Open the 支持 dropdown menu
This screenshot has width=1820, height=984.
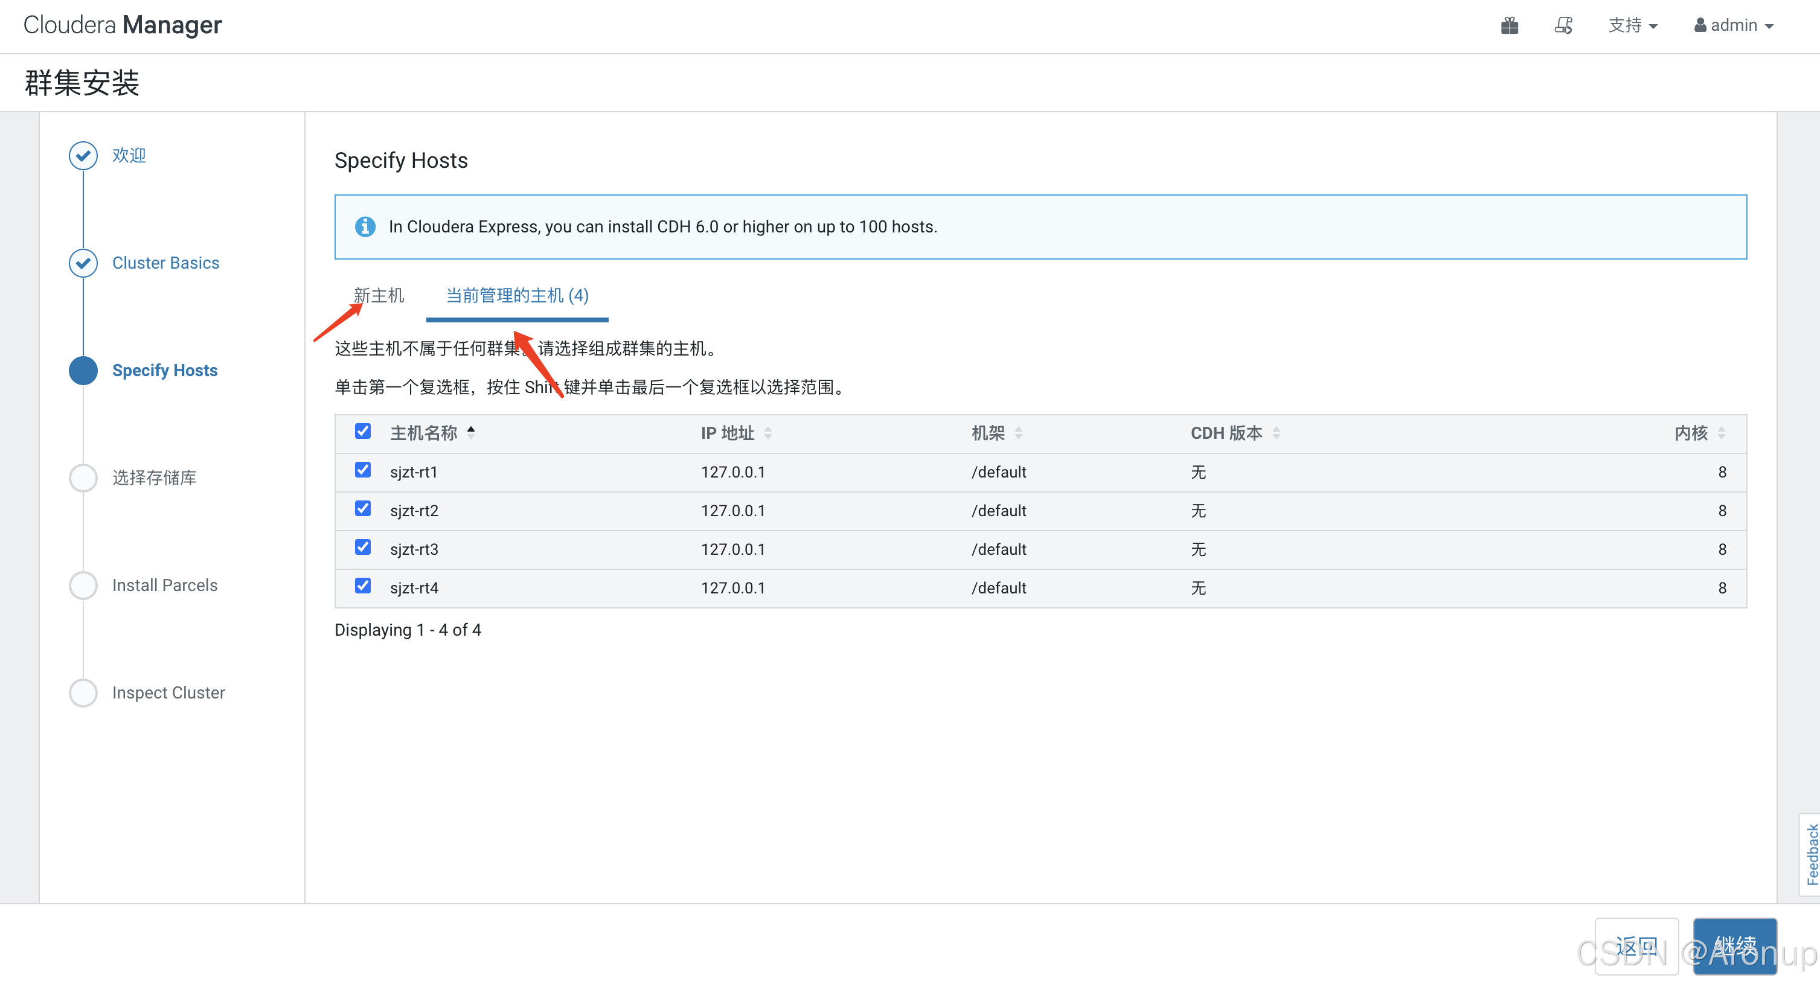click(1632, 25)
